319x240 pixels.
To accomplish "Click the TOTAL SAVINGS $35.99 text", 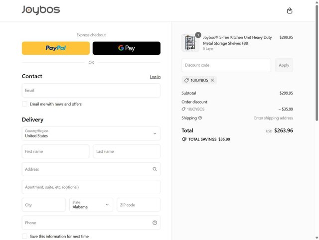I will [x=209, y=139].
